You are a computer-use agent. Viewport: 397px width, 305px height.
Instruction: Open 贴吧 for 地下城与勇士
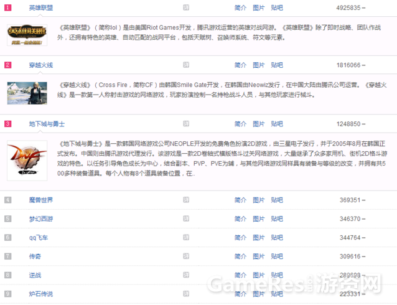[x=277, y=124]
